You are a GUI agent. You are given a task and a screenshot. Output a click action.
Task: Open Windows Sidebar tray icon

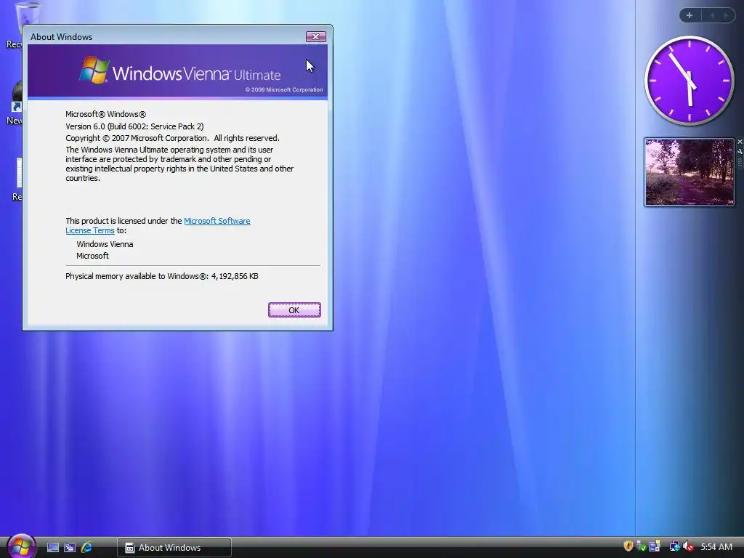[x=655, y=546]
